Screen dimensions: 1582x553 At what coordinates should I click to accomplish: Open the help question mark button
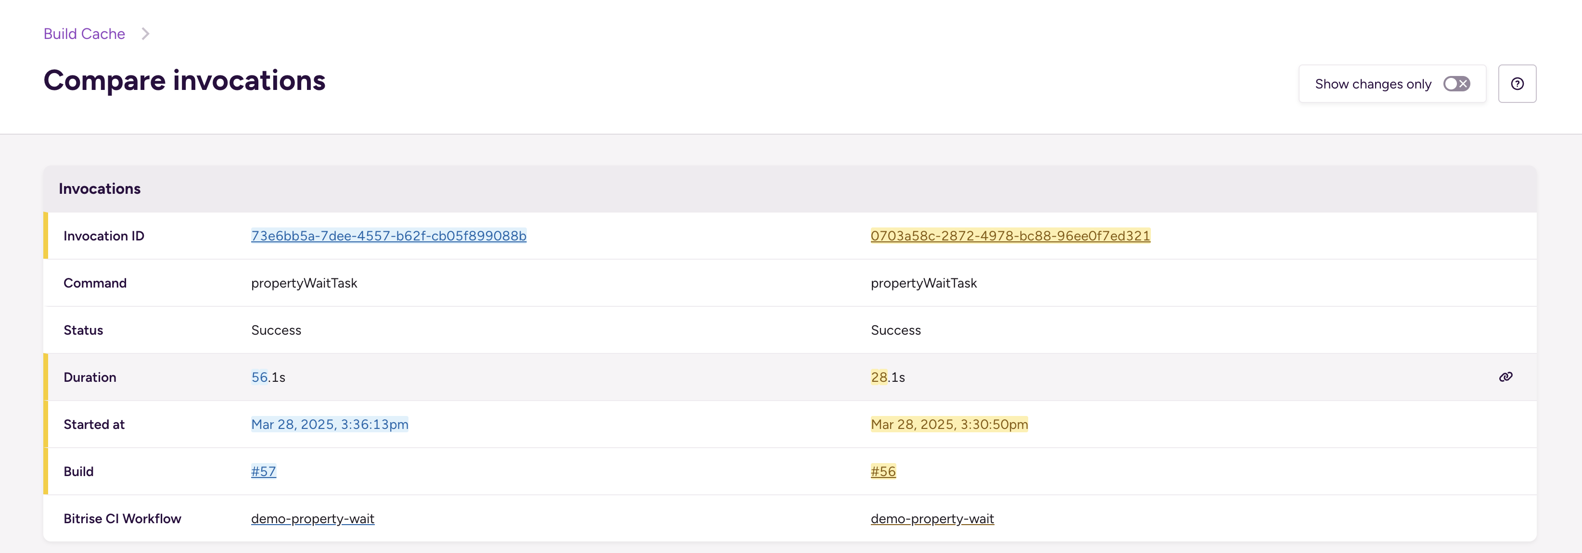click(1517, 84)
